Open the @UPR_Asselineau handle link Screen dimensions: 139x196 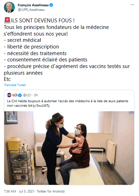coord(31,10)
